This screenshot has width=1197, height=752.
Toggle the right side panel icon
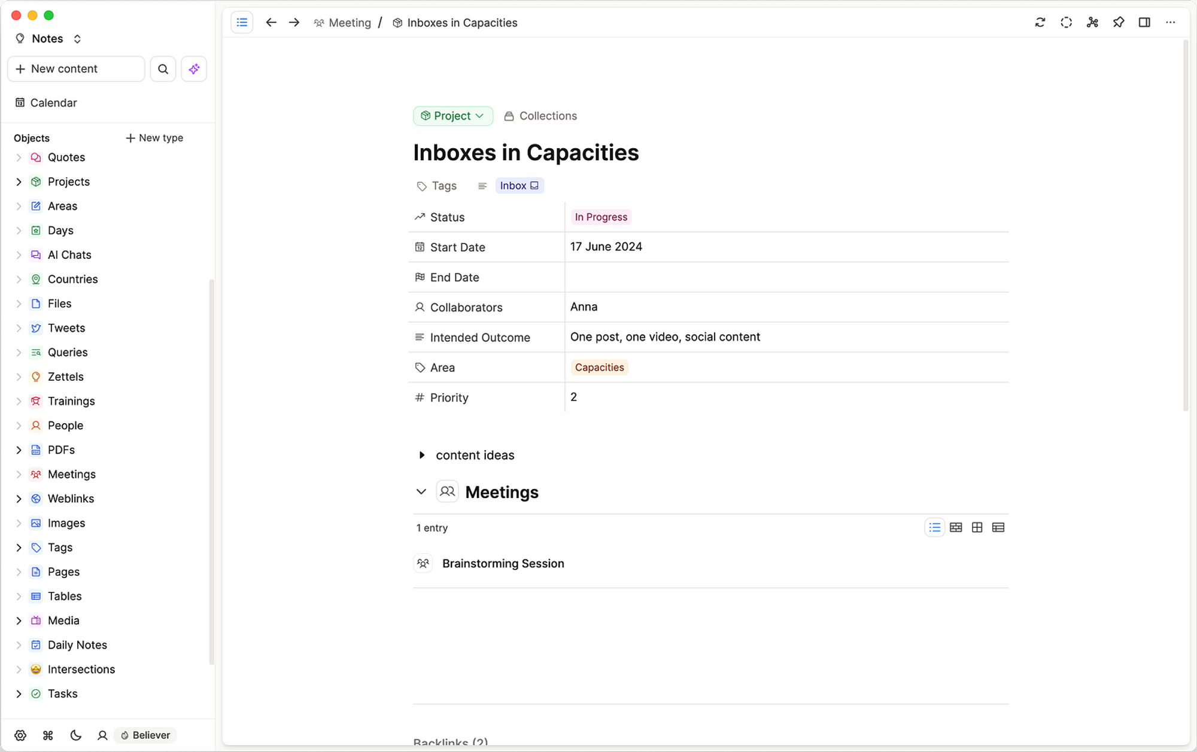1144,23
